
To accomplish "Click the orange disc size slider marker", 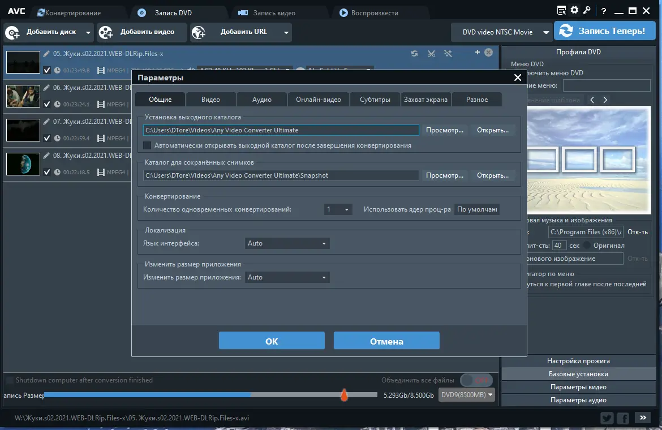I will 343,395.
